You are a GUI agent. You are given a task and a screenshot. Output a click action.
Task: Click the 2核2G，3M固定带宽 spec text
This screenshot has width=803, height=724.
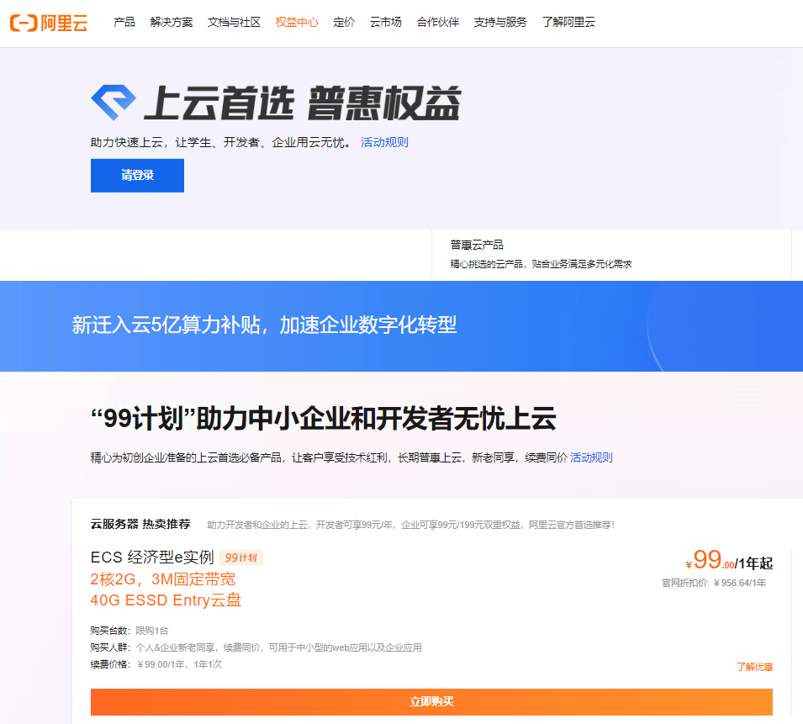(163, 579)
